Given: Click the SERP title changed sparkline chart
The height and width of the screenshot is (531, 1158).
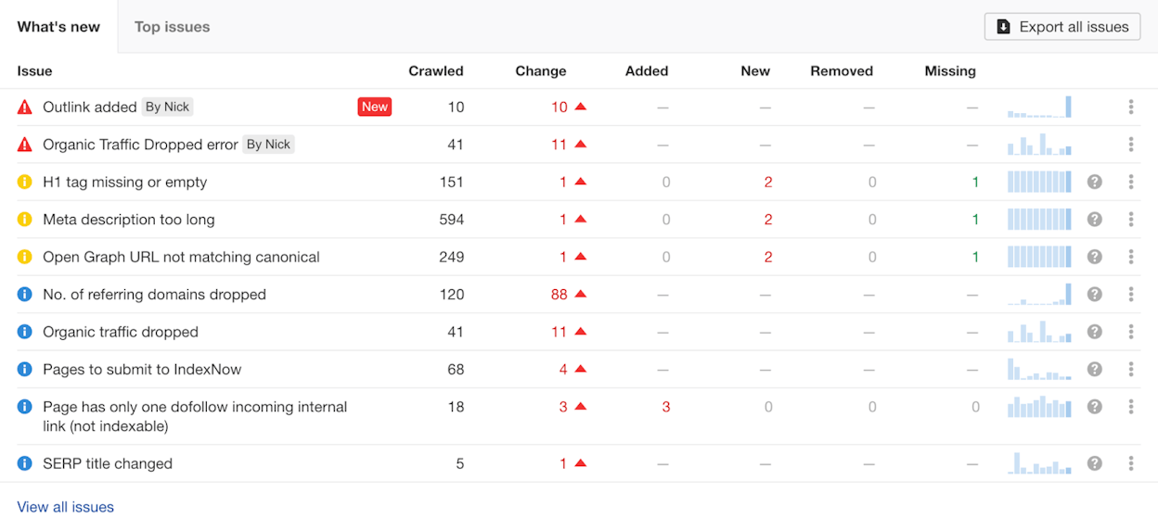Looking at the screenshot, I should (x=1039, y=462).
